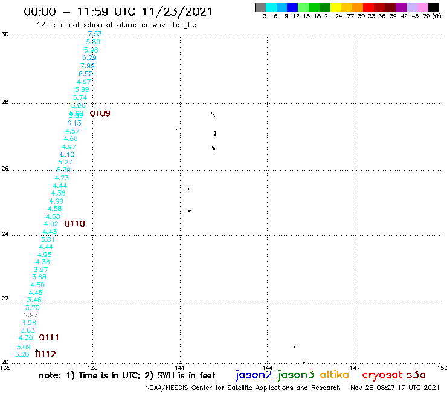Click the 26 latitude axis label
This screenshot has width=447, height=393.
pyautogui.click(x=5, y=169)
